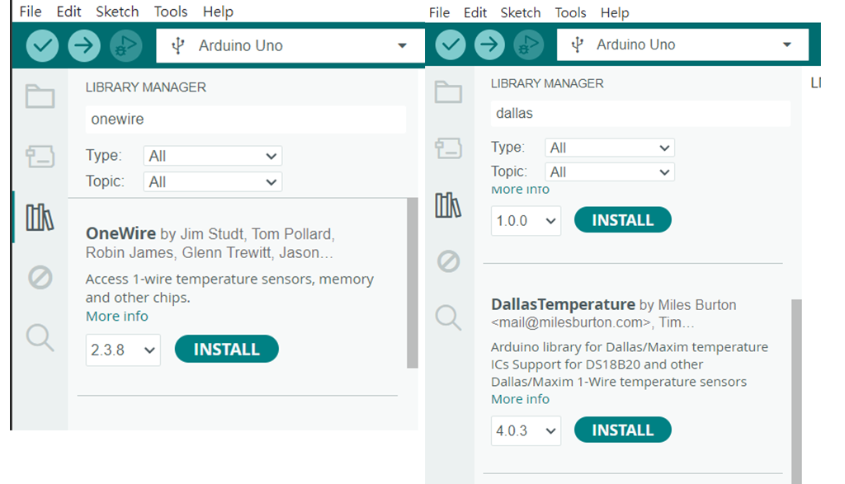Open Tools menu in left window
Viewport: 845px width, 484px height.
coord(170,12)
